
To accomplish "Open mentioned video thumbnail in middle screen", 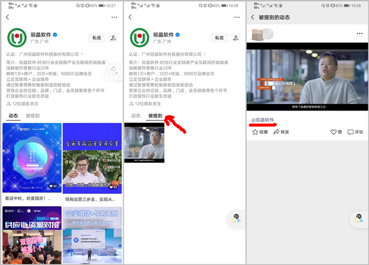I will [144, 143].
